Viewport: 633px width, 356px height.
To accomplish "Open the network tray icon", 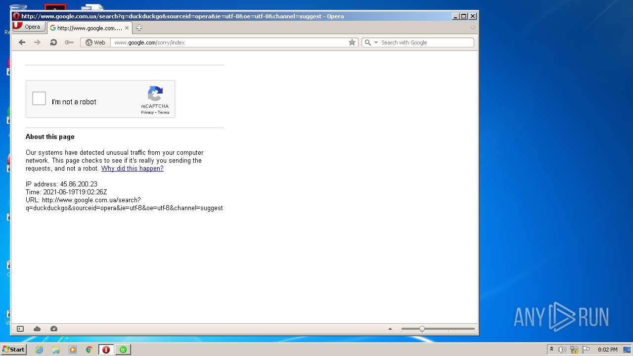I will pos(574,350).
